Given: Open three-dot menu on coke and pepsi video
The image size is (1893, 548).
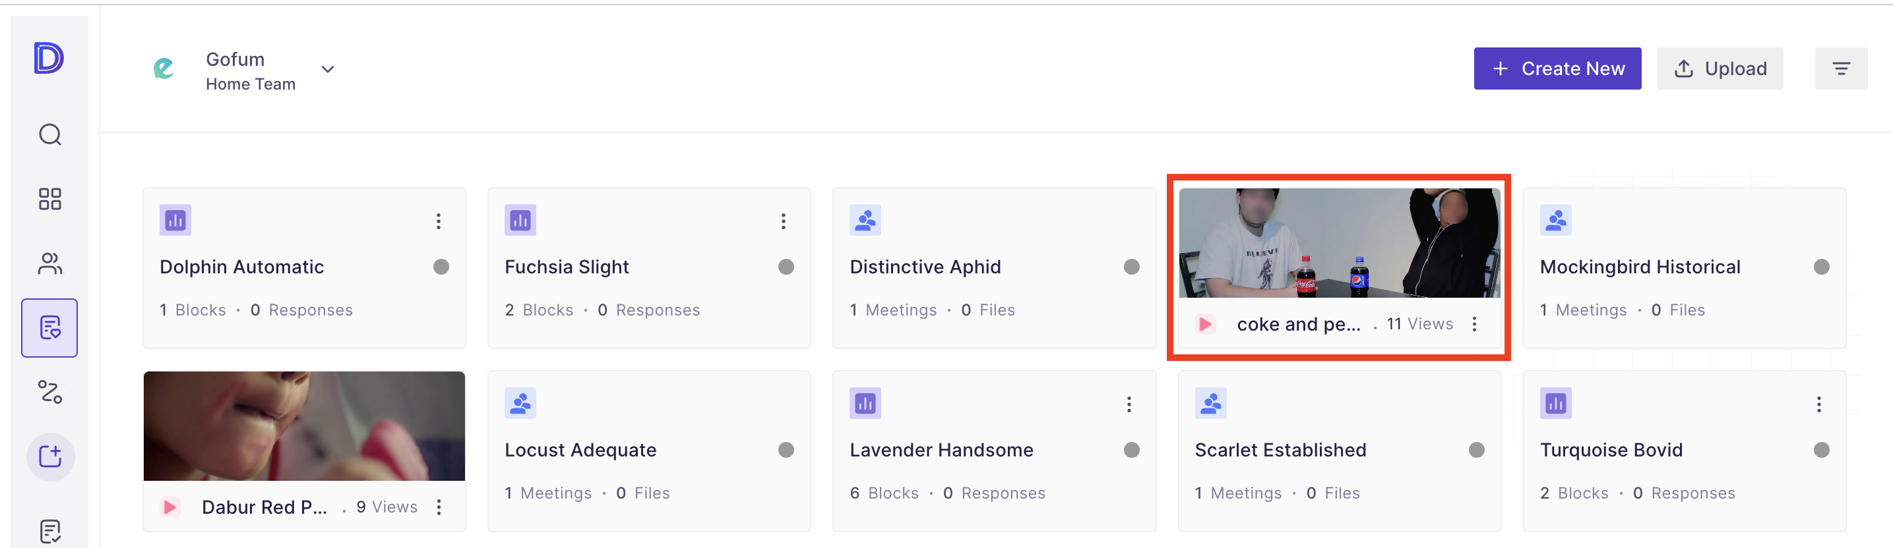Looking at the screenshot, I should (x=1474, y=324).
